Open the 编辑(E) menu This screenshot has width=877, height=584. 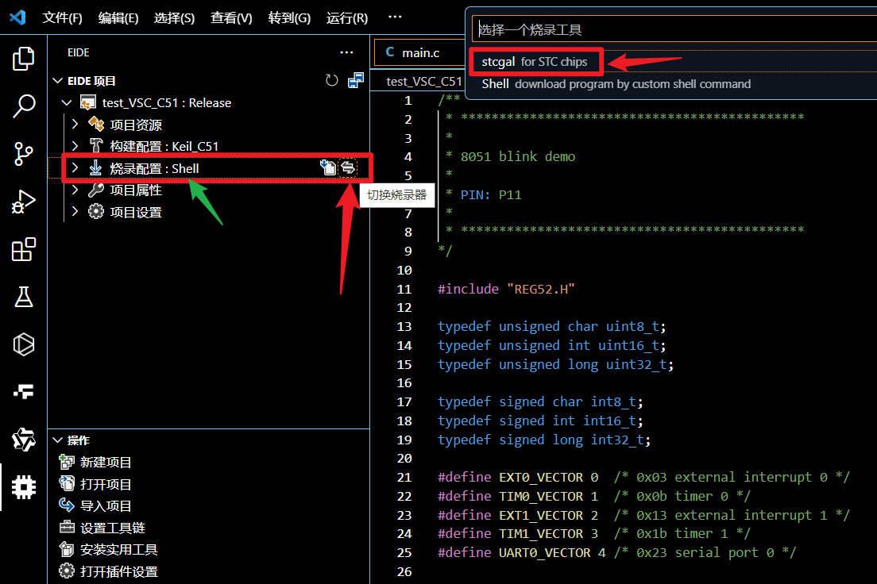(118, 18)
